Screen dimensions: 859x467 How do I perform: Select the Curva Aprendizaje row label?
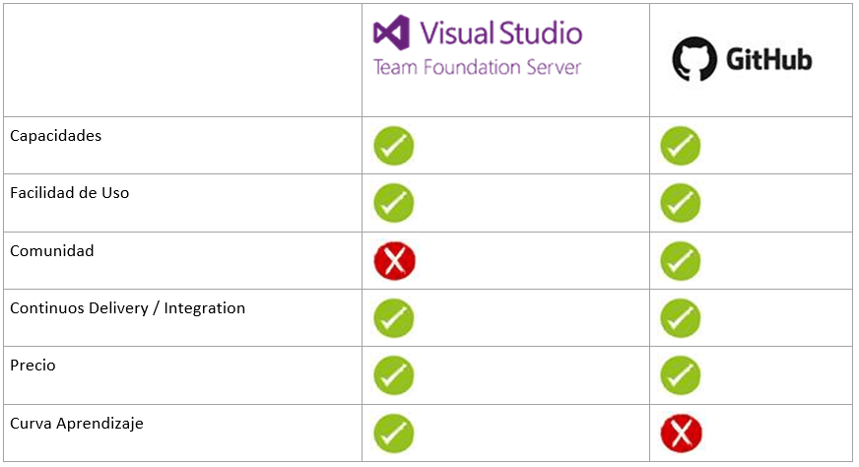(77, 424)
